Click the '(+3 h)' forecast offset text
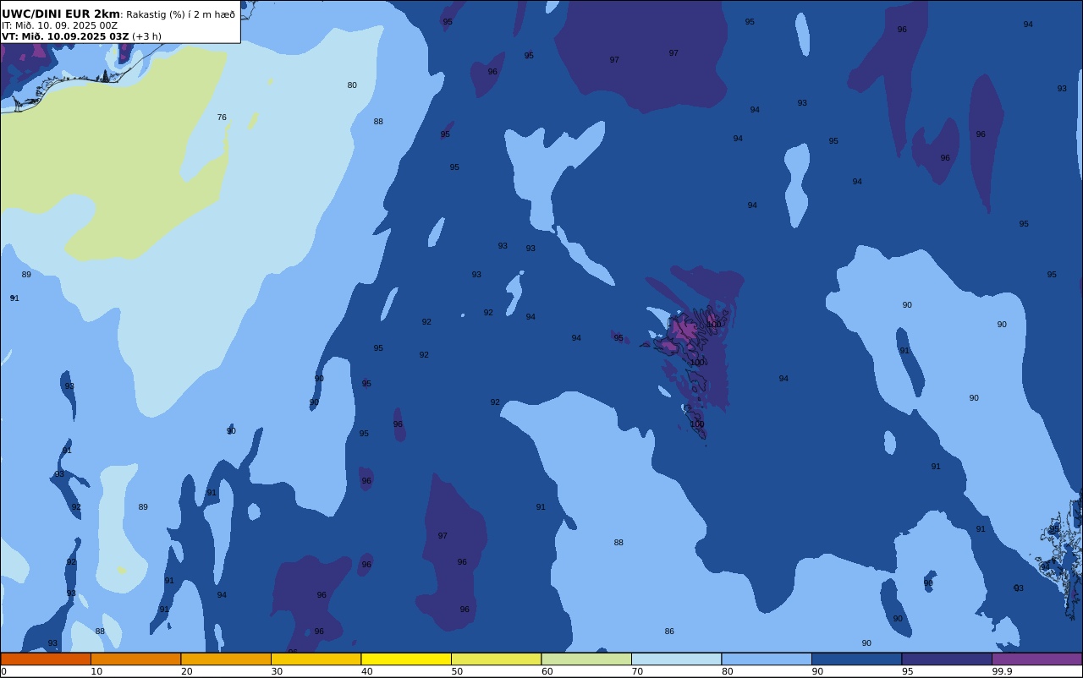1083x678 pixels. pos(146,36)
